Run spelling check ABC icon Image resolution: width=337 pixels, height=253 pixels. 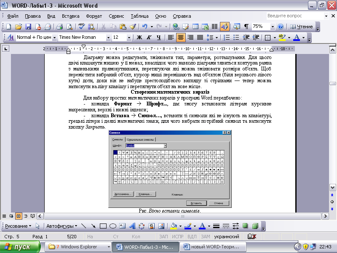point(81,27)
